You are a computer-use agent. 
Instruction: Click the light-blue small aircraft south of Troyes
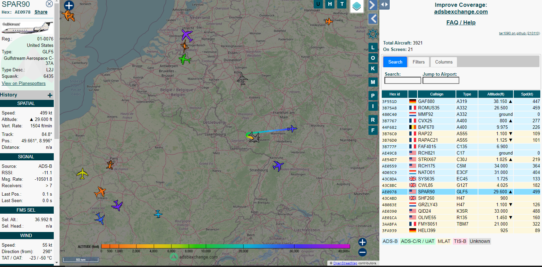click(158, 214)
